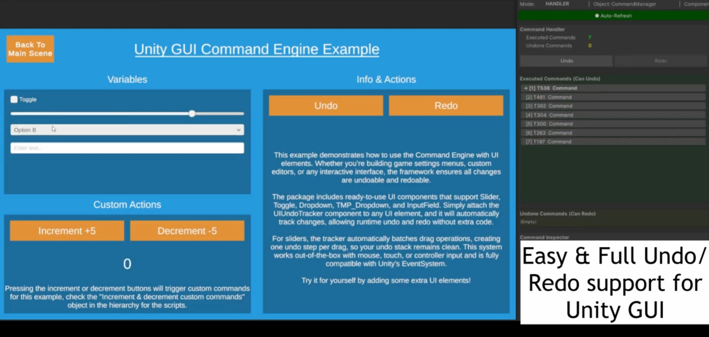Screen dimensions: 709x337
Task: Select the [4] T304 Command row
Action: coord(613,115)
